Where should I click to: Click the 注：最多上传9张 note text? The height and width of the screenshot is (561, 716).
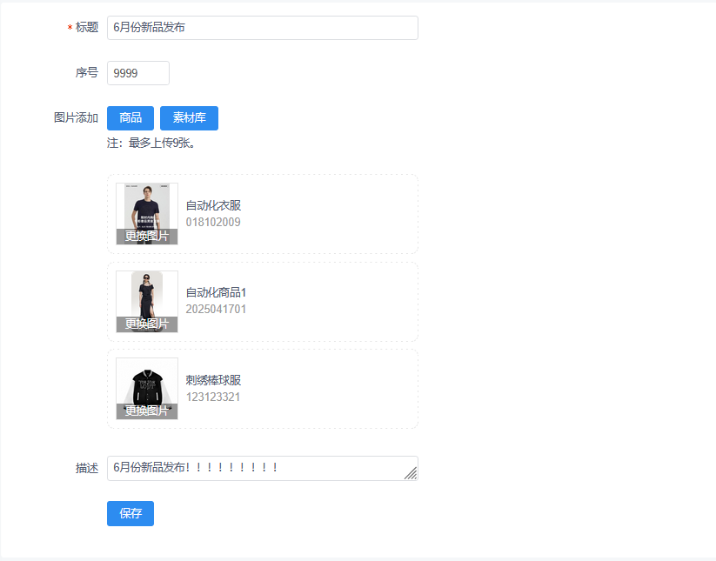click(x=151, y=144)
